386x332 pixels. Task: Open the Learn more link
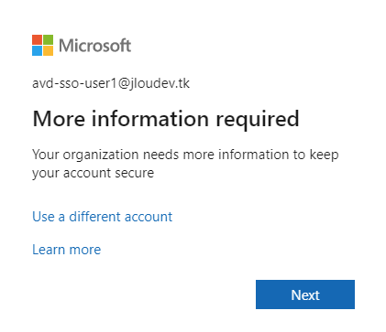point(67,250)
